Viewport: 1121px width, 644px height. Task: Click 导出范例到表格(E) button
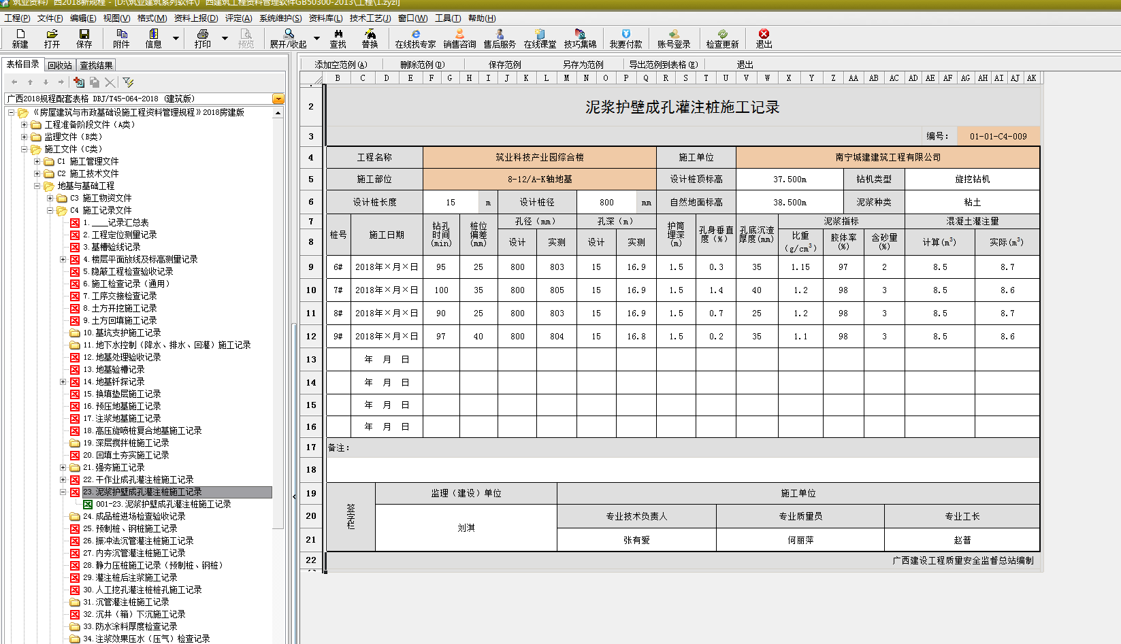(x=663, y=65)
